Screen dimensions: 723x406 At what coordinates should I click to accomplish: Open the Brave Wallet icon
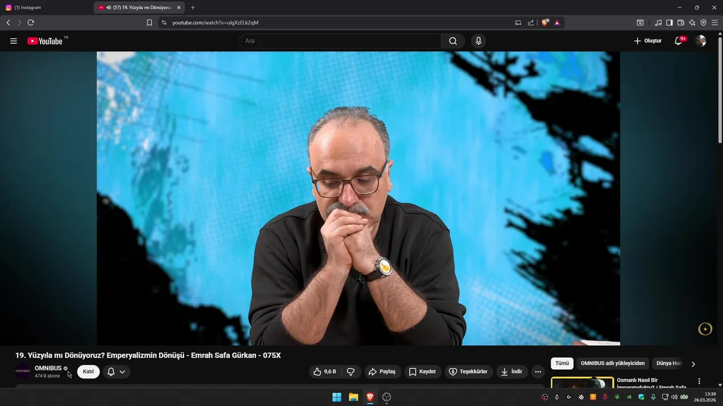[681, 23]
